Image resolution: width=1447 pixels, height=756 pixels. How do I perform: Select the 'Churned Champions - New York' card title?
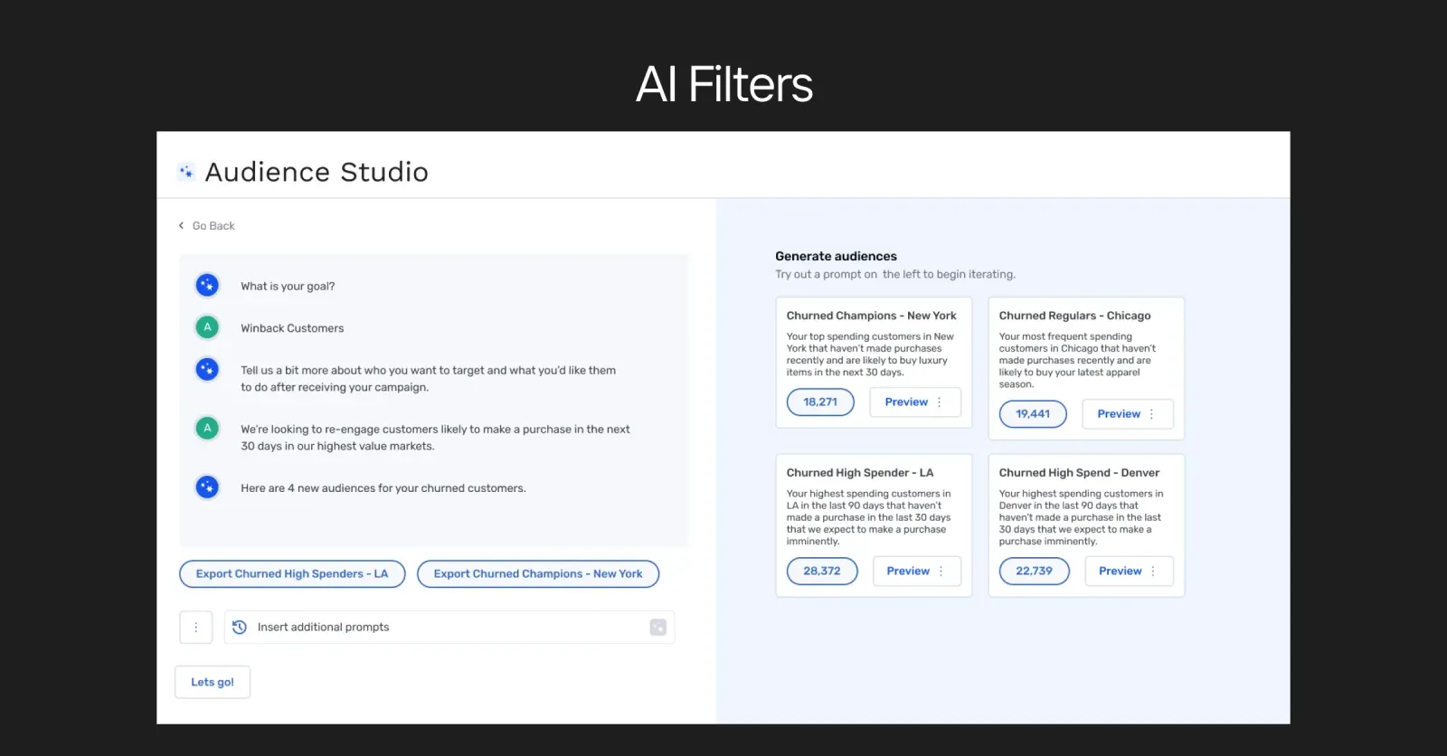[x=871, y=316]
